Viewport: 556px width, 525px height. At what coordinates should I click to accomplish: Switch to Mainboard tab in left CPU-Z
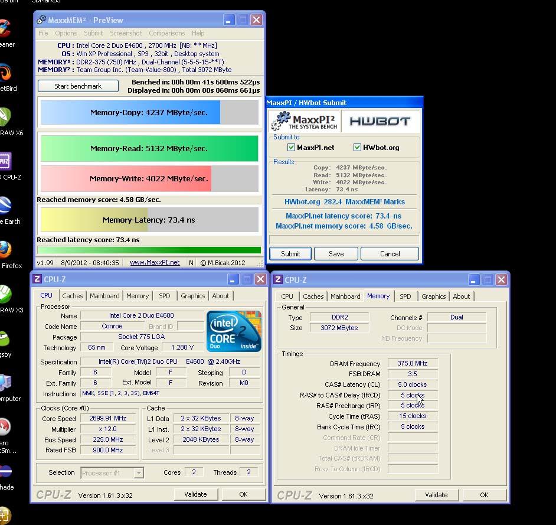[104, 296]
